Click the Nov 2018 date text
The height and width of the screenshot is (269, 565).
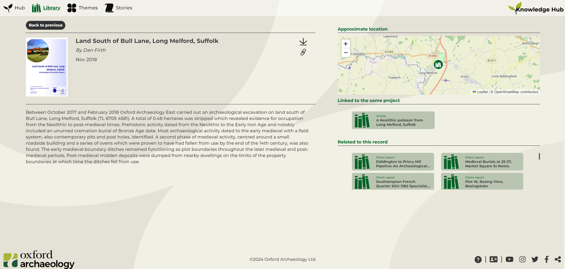(86, 60)
